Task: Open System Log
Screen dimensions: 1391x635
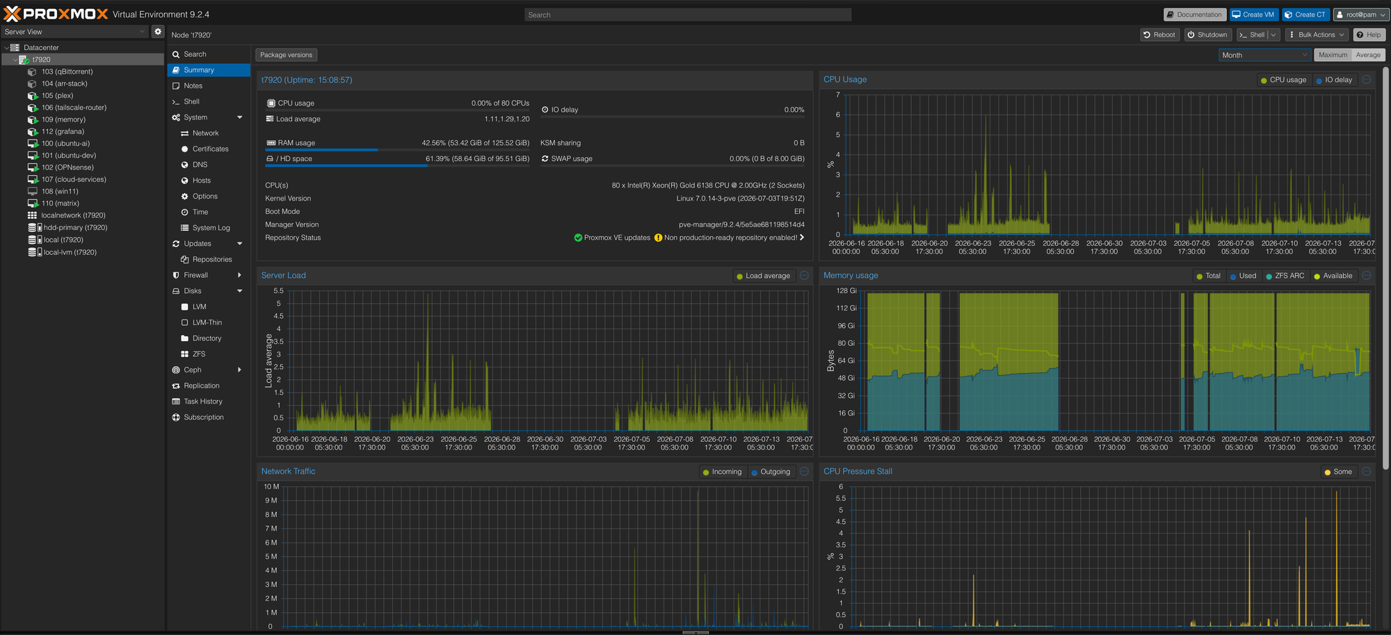Action: click(209, 228)
